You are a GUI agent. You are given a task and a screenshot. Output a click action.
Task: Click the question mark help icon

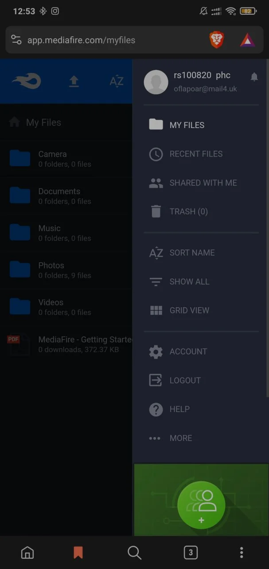(x=156, y=409)
